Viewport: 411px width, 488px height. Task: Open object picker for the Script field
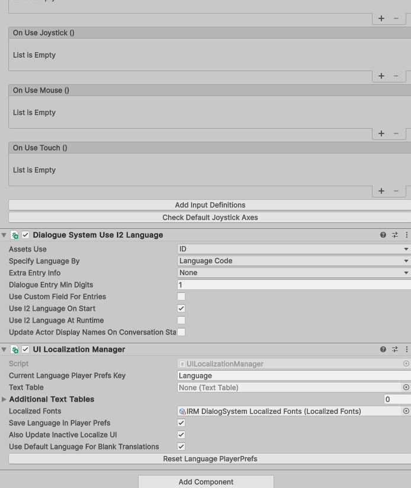tap(406, 364)
